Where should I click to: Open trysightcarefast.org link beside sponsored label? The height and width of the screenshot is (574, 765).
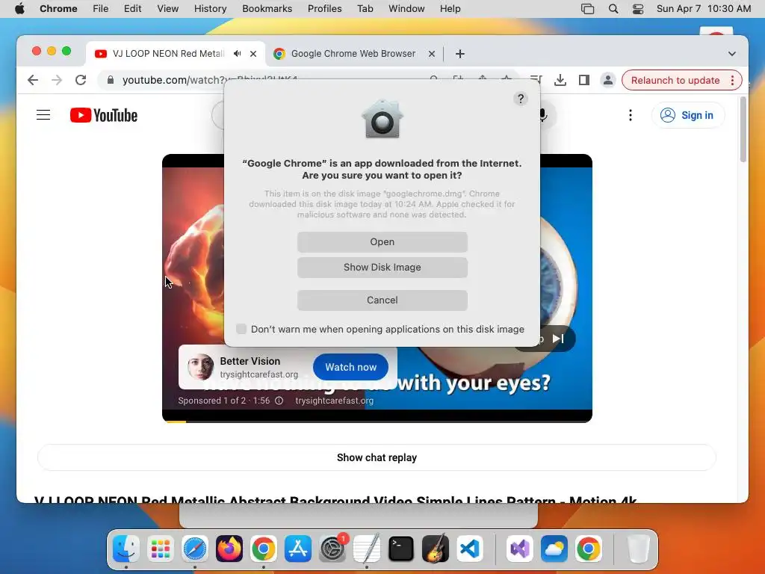click(x=334, y=401)
